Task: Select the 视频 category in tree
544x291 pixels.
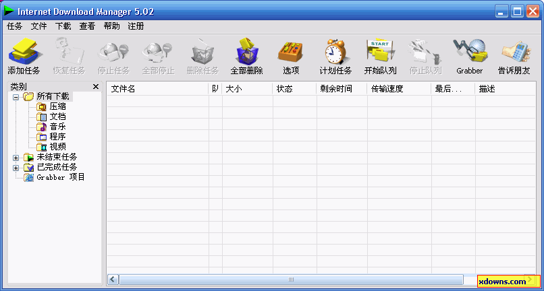Action: [x=57, y=147]
